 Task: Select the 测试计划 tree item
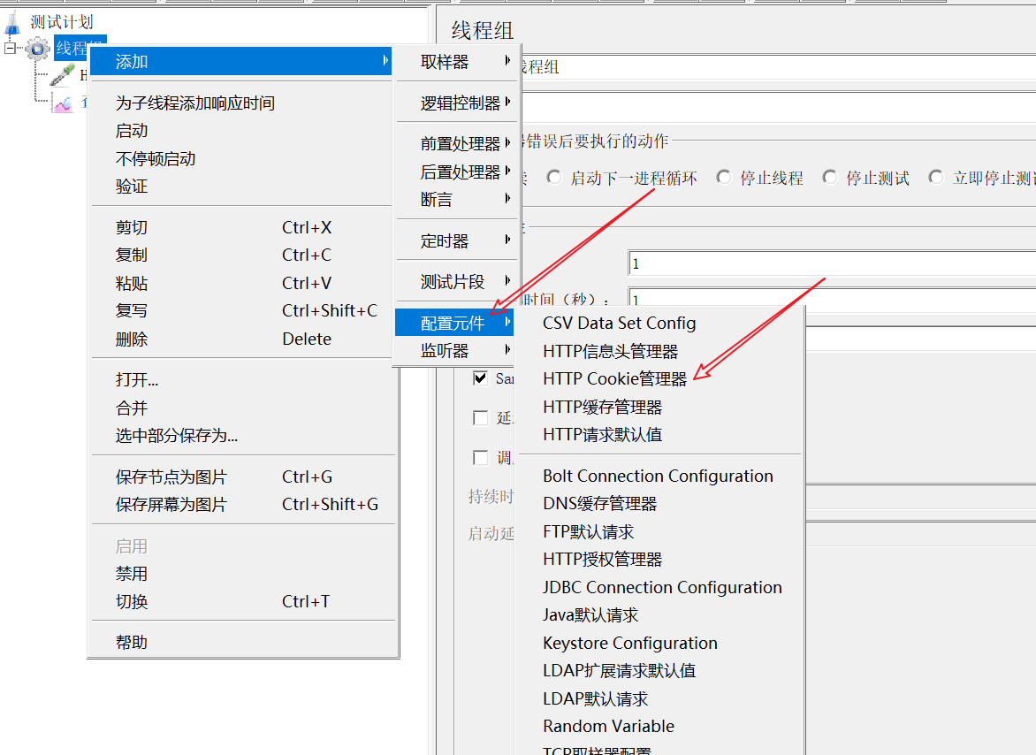62,22
